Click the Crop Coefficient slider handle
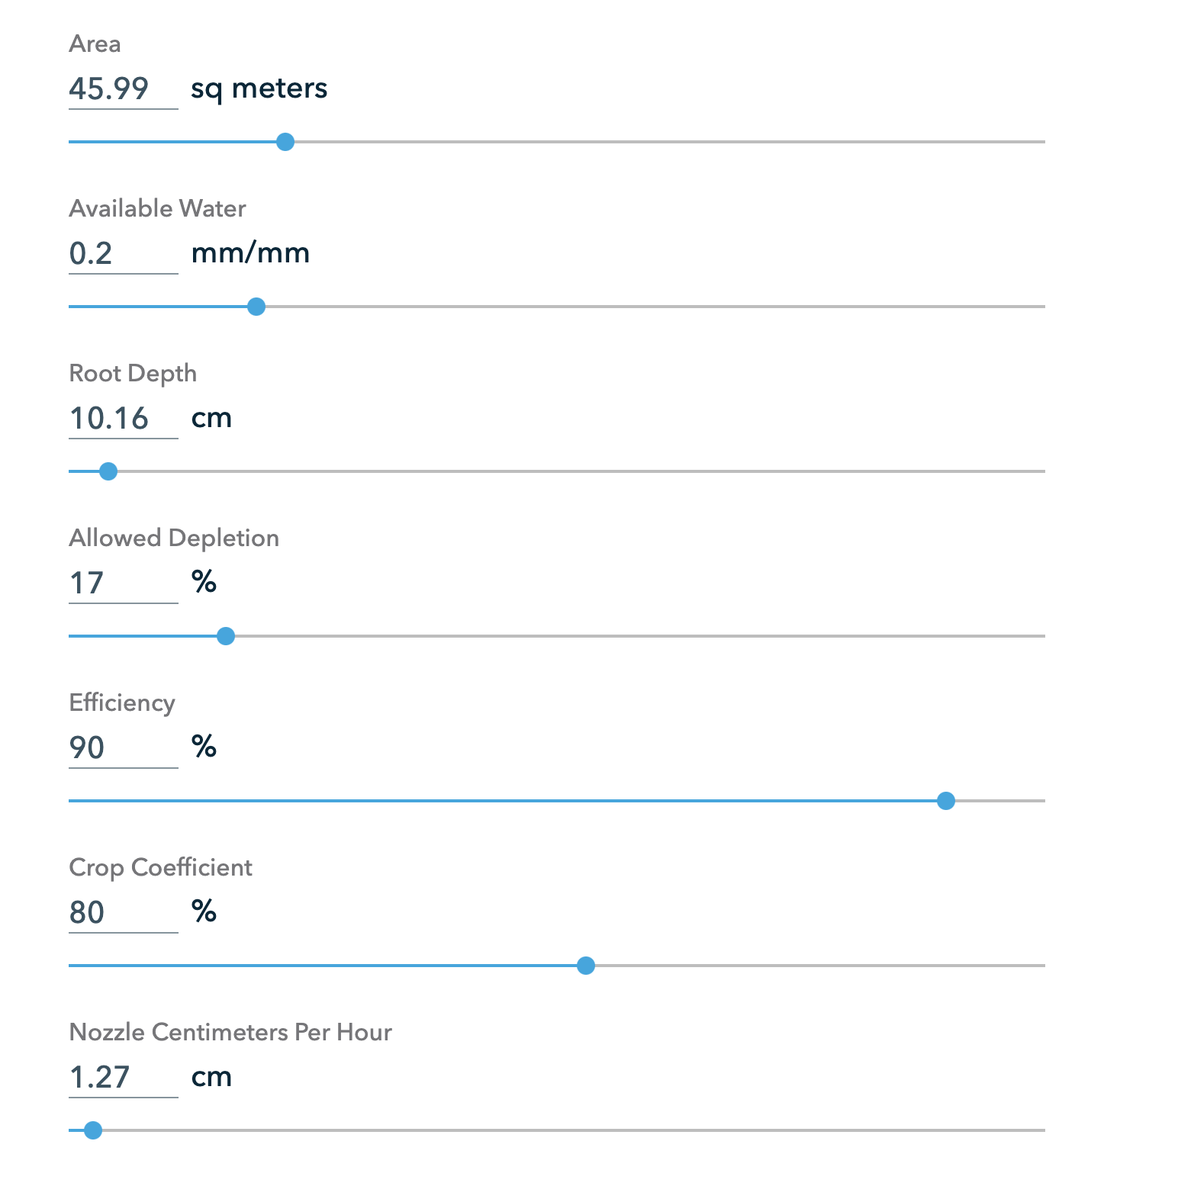 pos(586,966)
